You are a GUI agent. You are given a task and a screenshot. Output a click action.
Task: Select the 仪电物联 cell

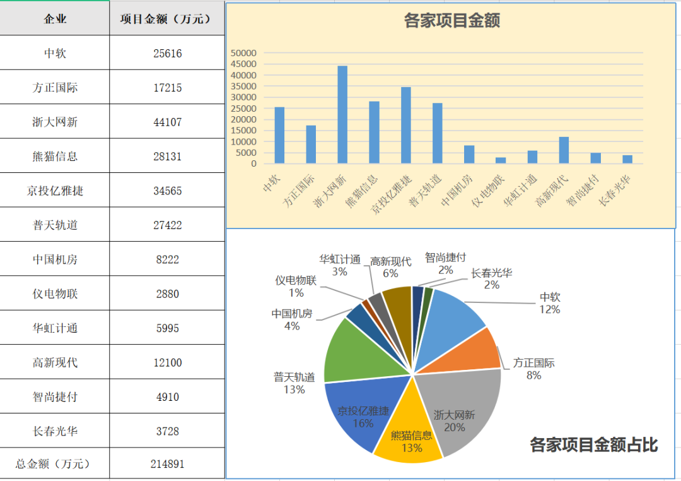pyautogui.click(x=55, y=293)
